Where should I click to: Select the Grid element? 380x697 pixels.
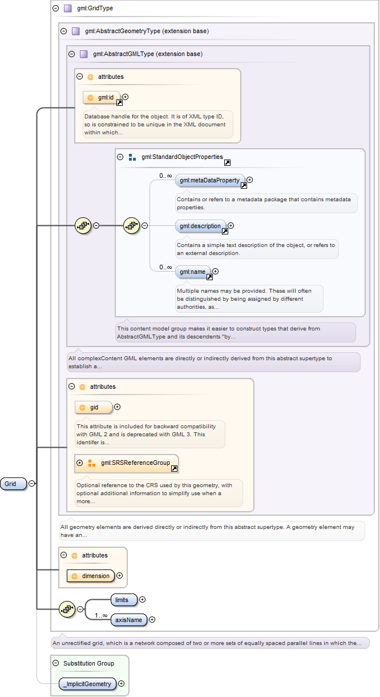pyautogui.click(x=14, y=484)
